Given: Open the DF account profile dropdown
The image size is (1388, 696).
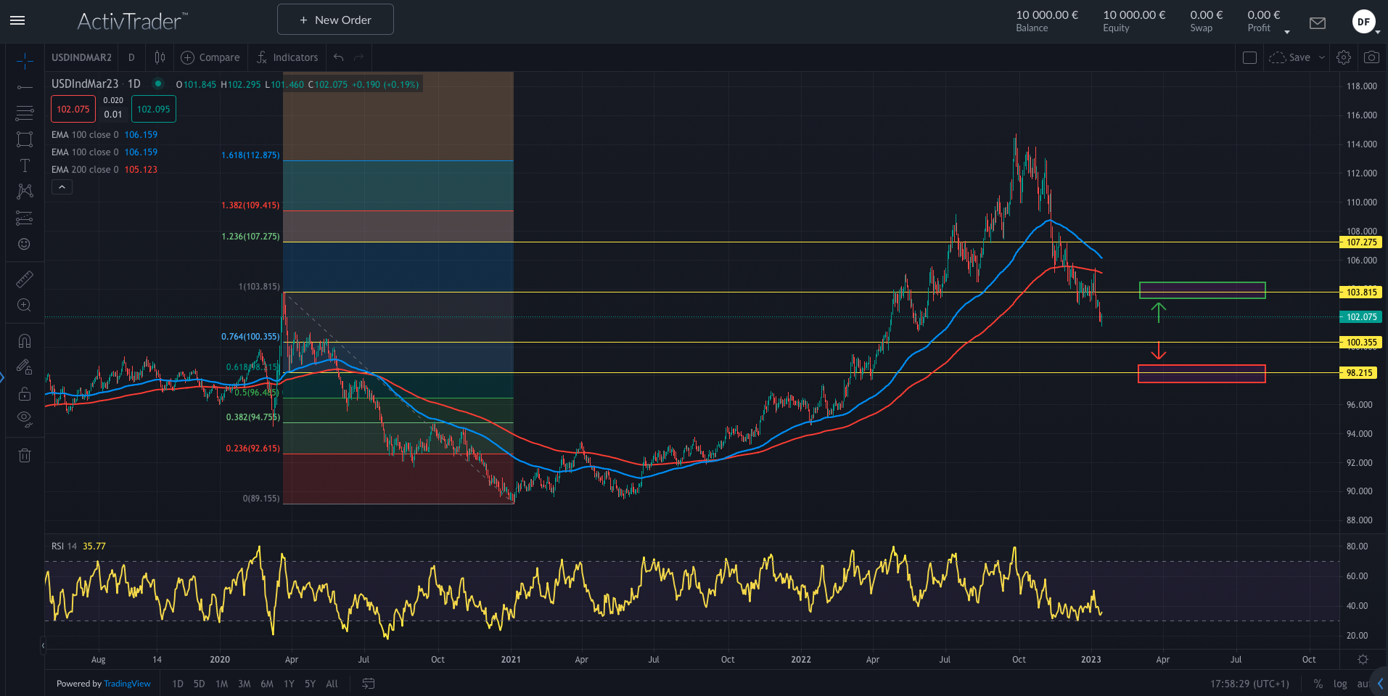Looking at the screenshot, I should coord(1366,22).
